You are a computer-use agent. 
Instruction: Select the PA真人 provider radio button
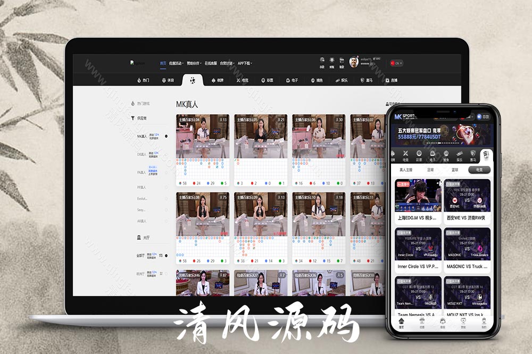[x=166, y=173]
